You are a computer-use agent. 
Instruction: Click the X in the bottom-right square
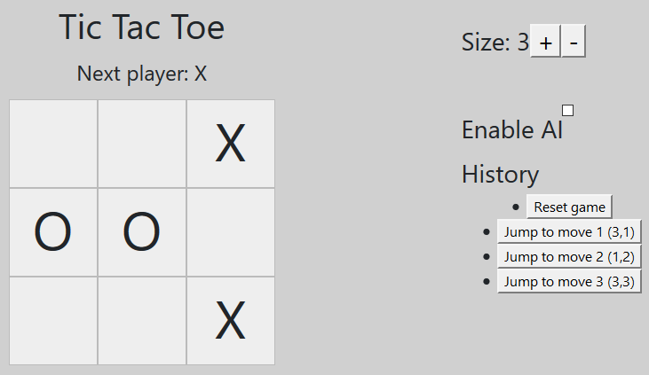[231, 320]
